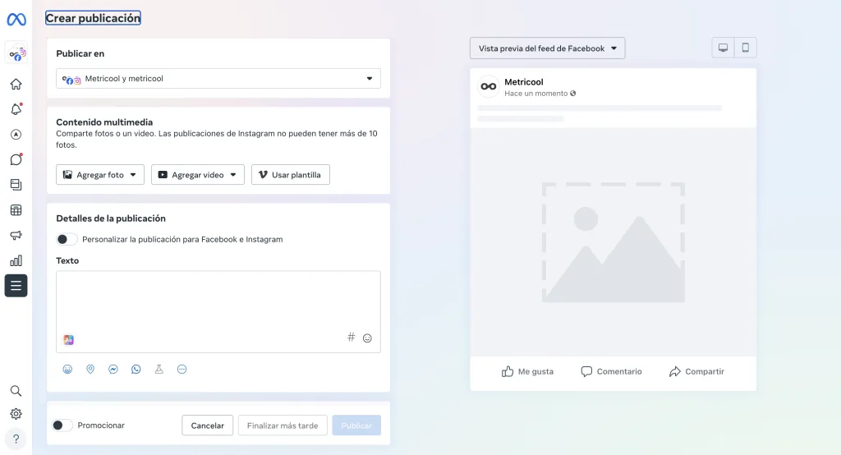Click the A/B test flask icon

(159, 369)
